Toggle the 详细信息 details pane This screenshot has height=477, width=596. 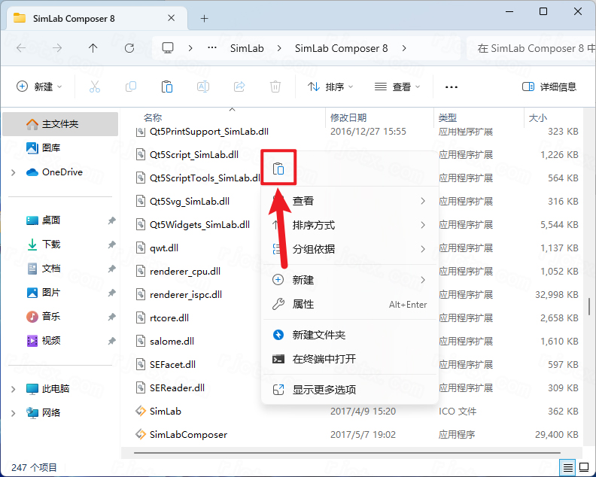tap(549, 87)
